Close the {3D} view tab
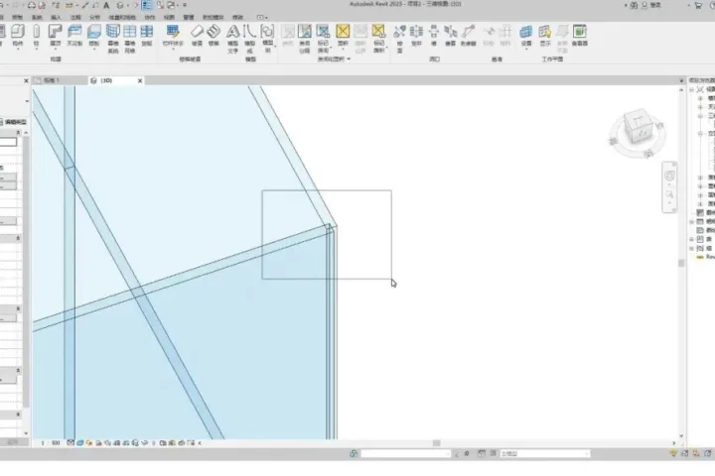 [140, 80]
